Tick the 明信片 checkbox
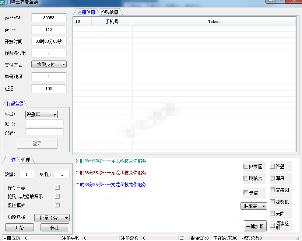The width and height of the screenshot is (302, 241). (x=246, y=178)
